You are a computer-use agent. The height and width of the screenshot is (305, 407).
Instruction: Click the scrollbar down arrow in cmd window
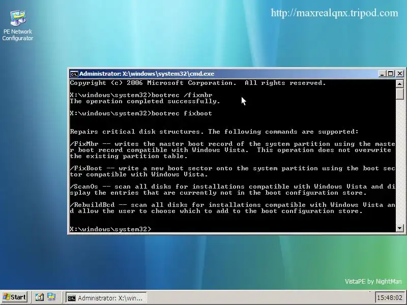(400, 228)
